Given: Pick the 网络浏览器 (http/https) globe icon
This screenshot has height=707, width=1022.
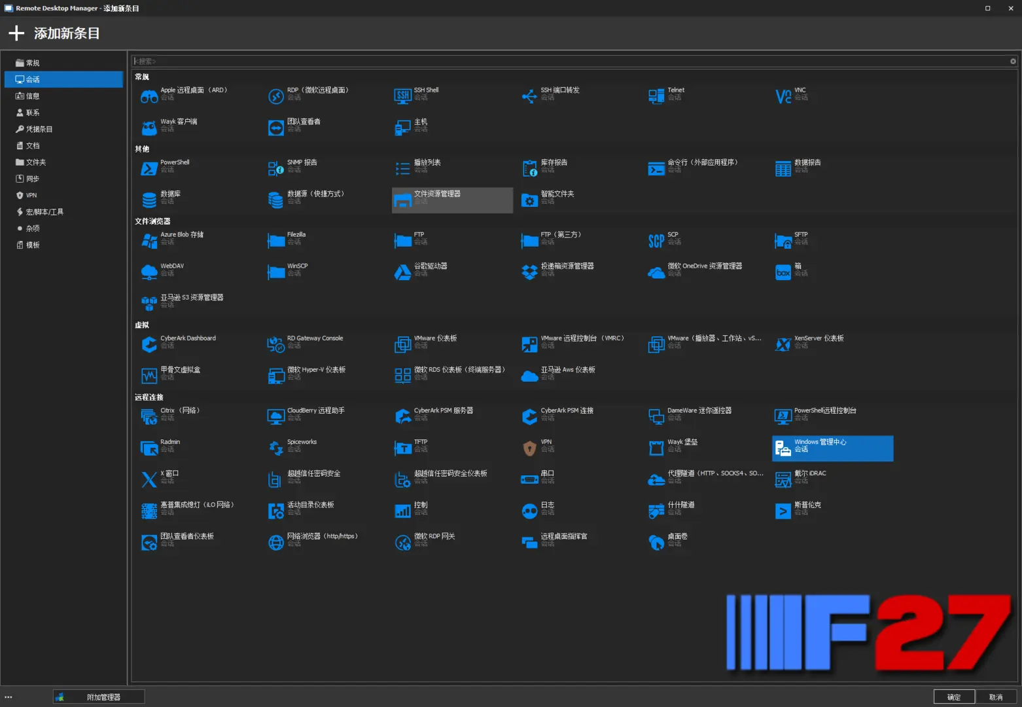Looking at the screenshot, I should pyautogui.click(x=276, y=543).
